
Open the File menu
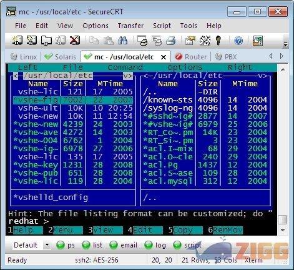point(21,26)
